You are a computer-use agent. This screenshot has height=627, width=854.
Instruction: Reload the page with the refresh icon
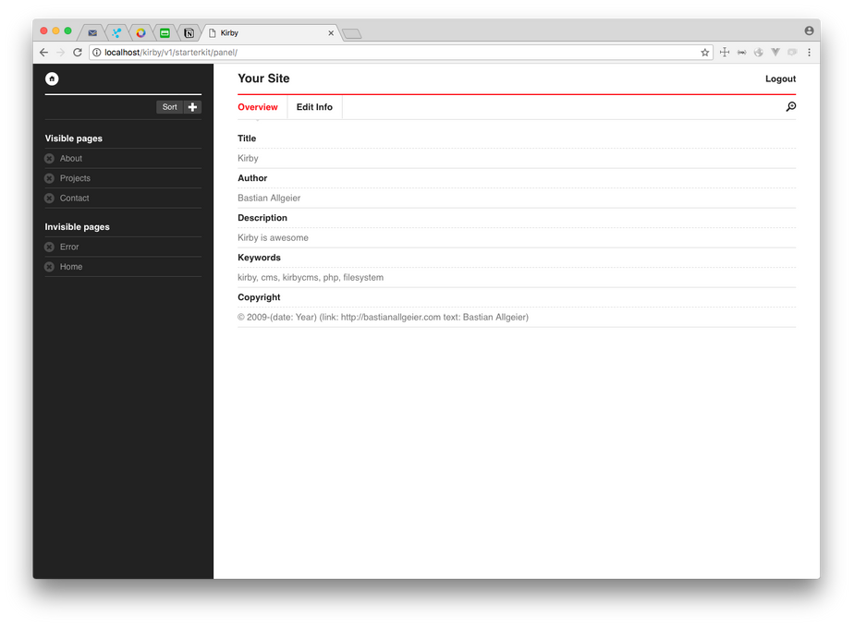tap(77, 52)
